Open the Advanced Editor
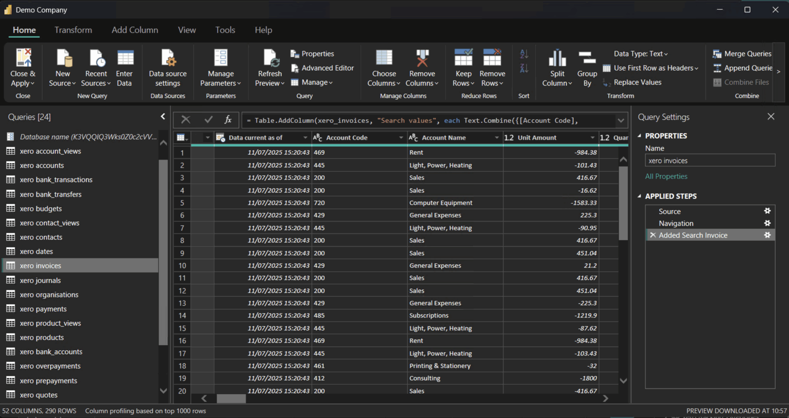Screen dimensions: 789x418 (323, 68)
